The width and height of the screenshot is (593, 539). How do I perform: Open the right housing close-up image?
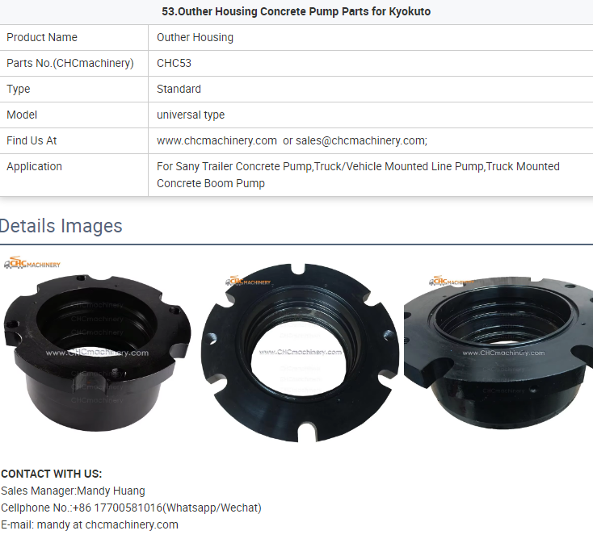[x=498, y=353]
